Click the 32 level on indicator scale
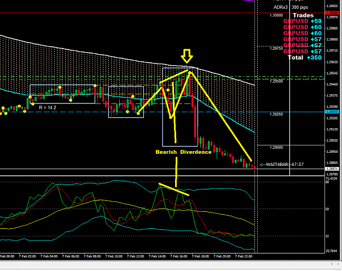The image size is (342, 271). pos(327,236)
